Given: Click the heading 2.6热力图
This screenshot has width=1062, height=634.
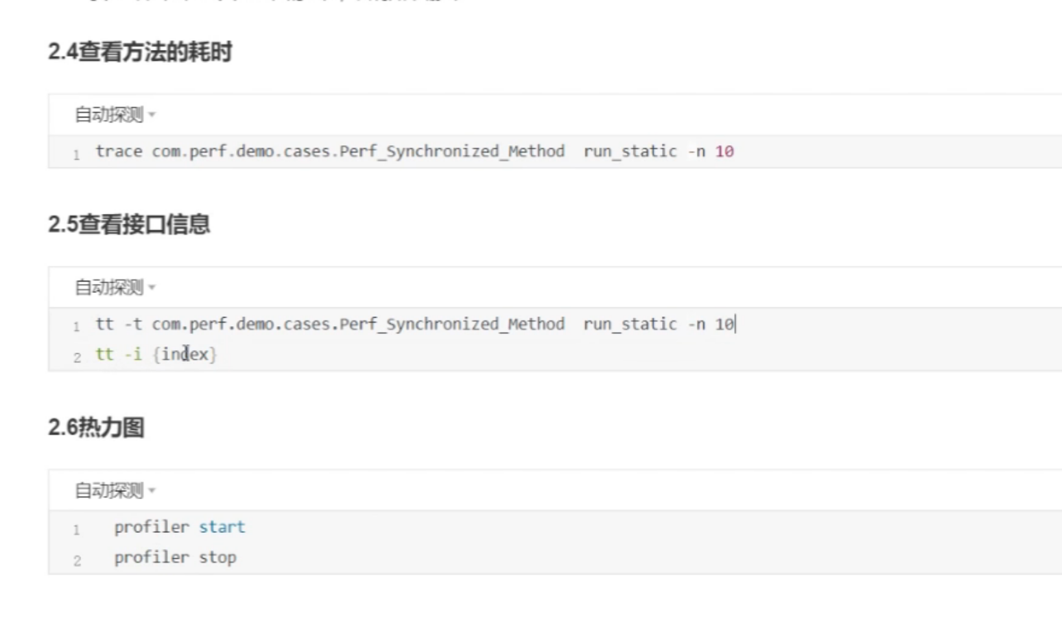Looking at the screenshot, I should [x=96, y=428].
